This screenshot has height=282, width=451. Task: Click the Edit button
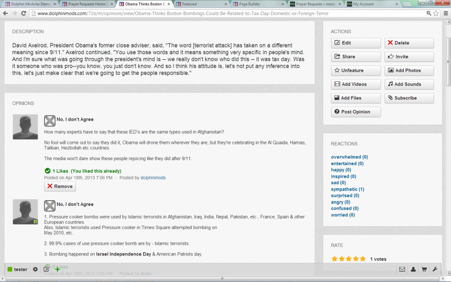click(356, 43)
